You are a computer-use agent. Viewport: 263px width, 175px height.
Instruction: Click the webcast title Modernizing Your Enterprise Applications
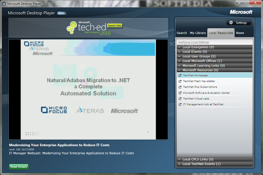click(x=59, y=145)
